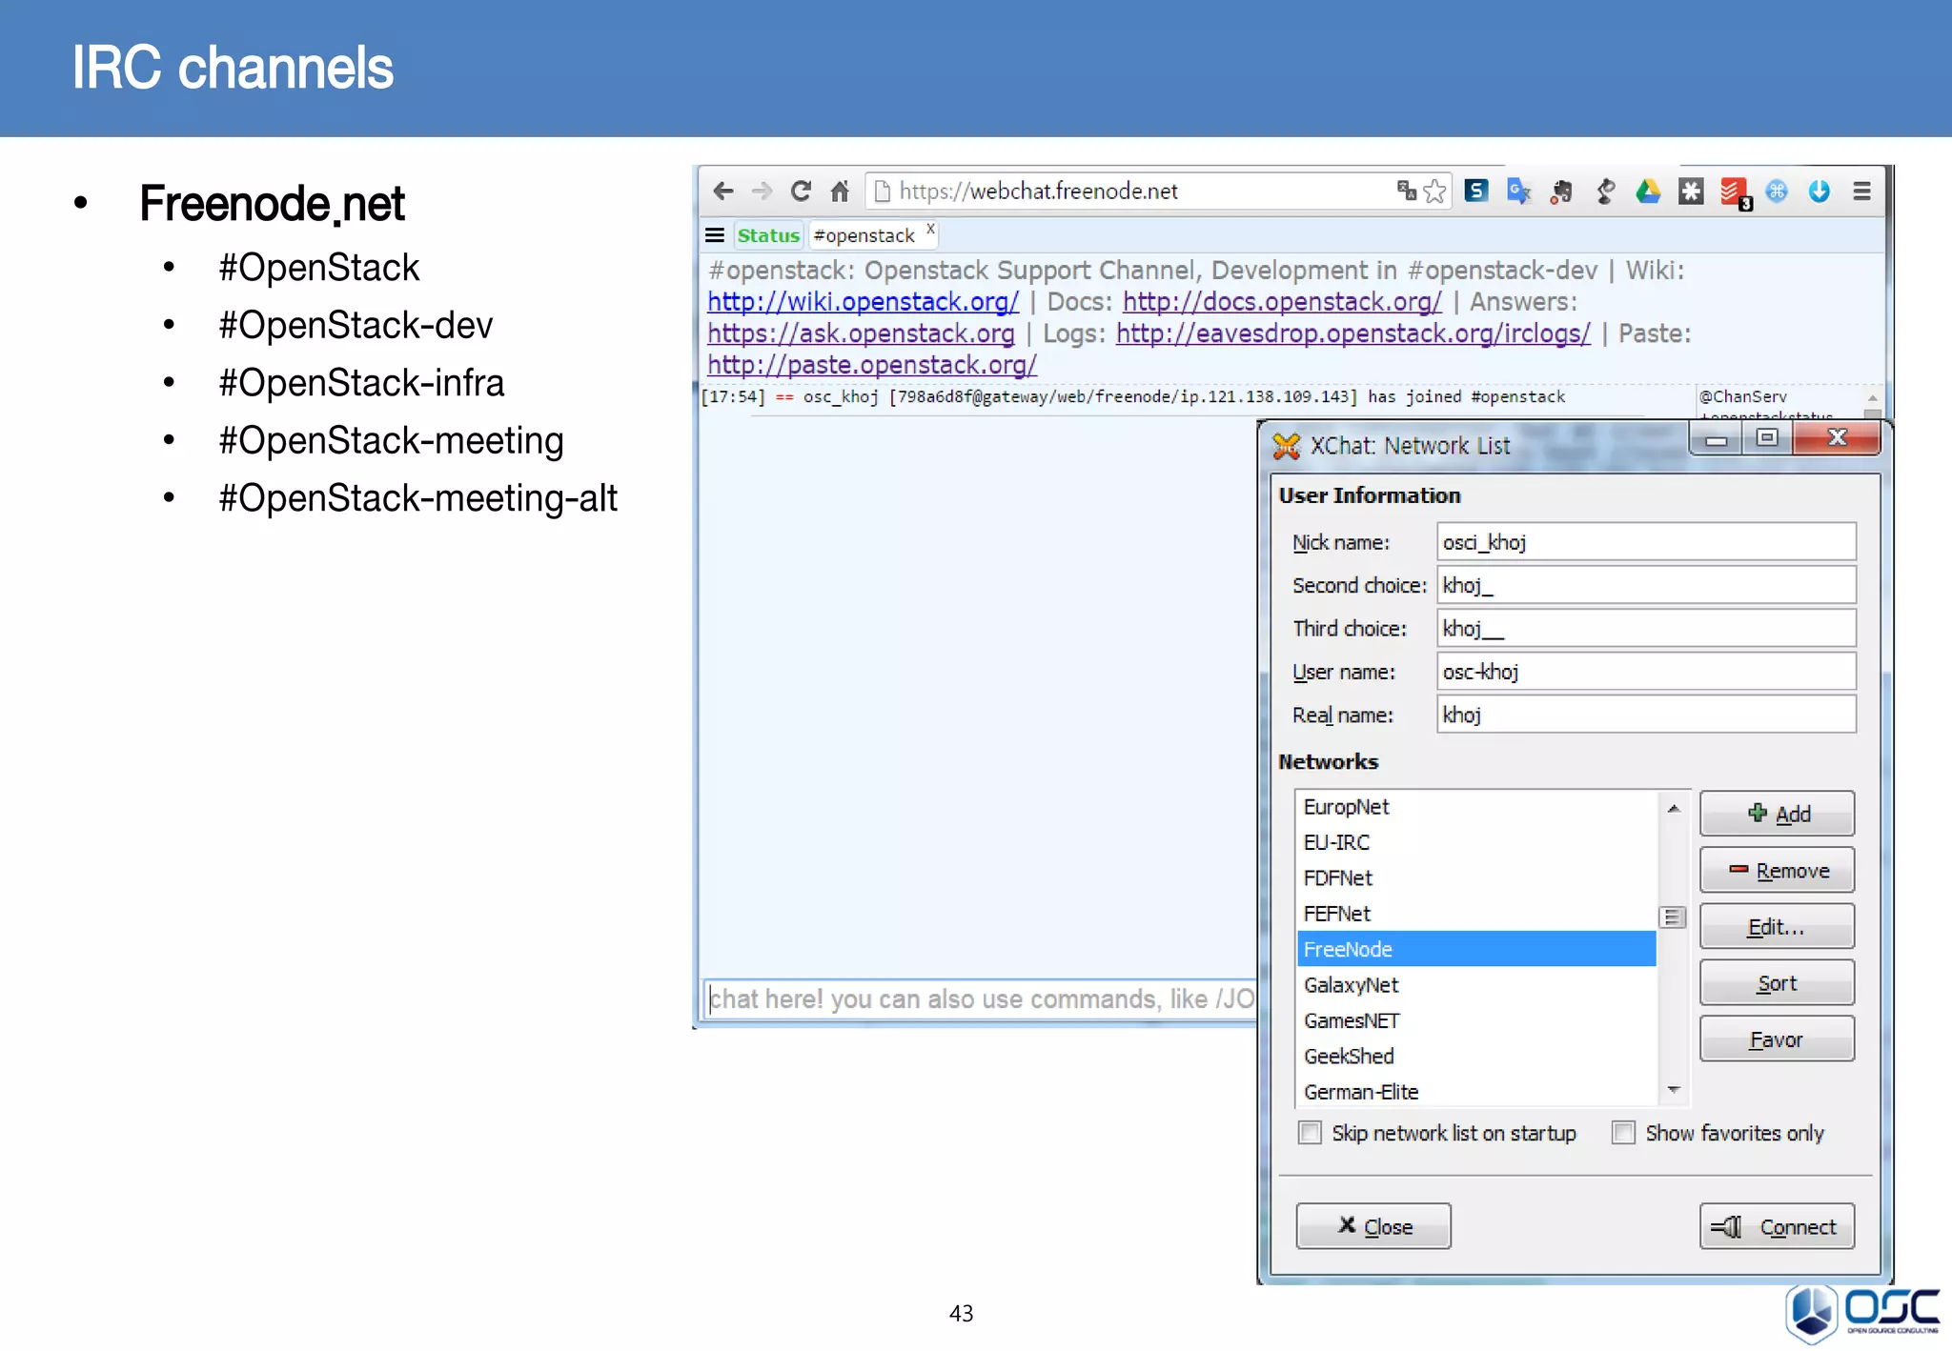1952x1351 pixels.
Task: Click the chat message input box
Action: click(x=981, y=998)
